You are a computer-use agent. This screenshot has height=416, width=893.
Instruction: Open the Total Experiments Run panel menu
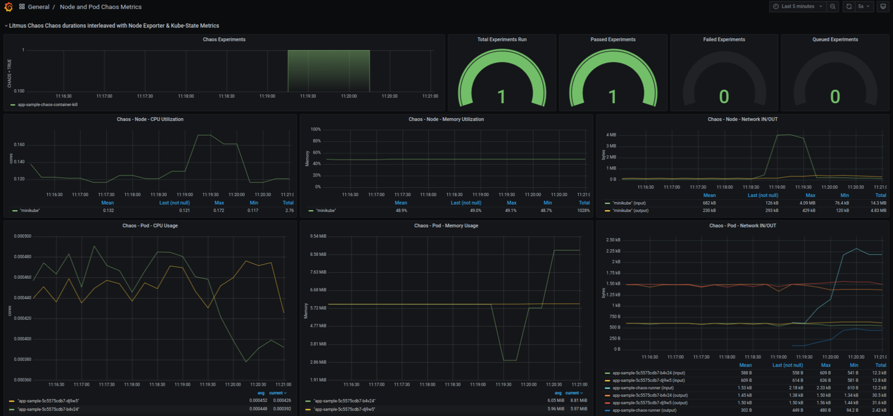(502, 40)
